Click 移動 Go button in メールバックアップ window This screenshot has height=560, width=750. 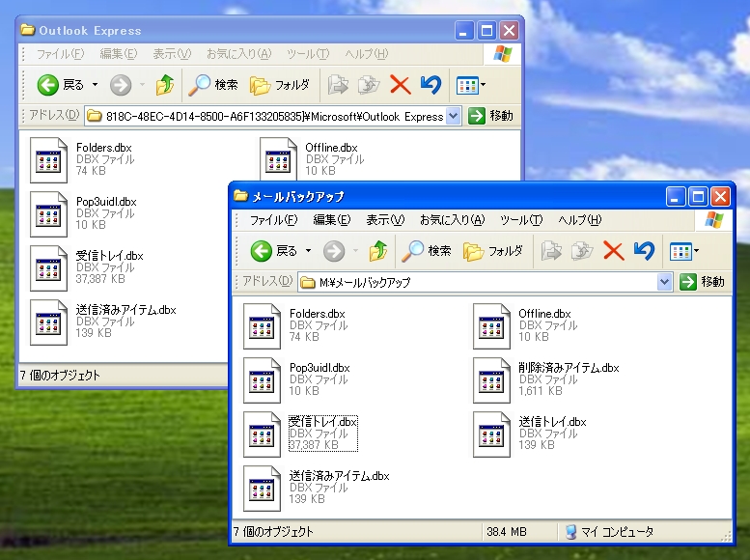[702, 282]
